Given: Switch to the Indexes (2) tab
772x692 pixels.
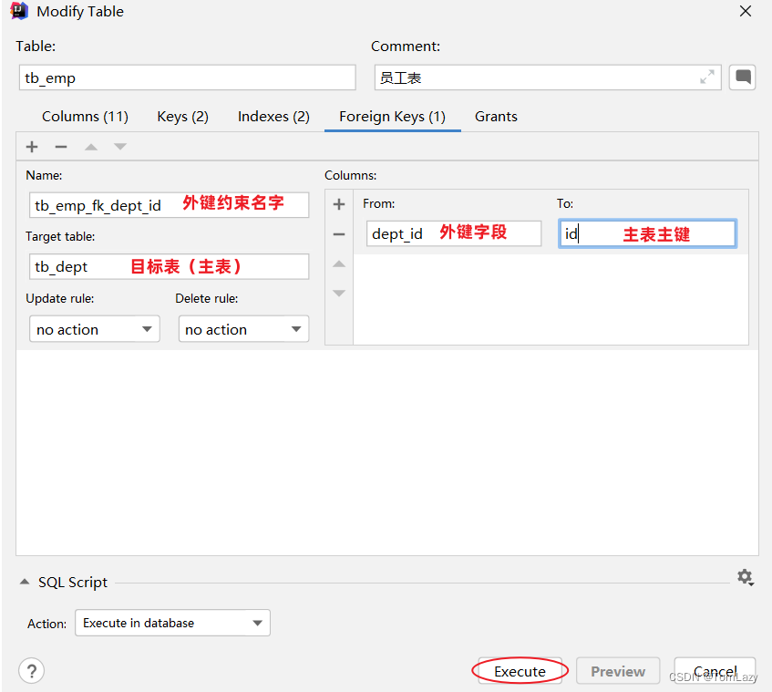Looking at the screenshot, I should tap(273, 117).
